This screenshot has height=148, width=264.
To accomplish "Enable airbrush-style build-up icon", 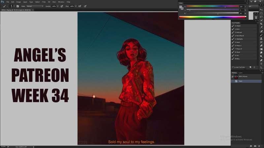I will [x=80, y=6].
